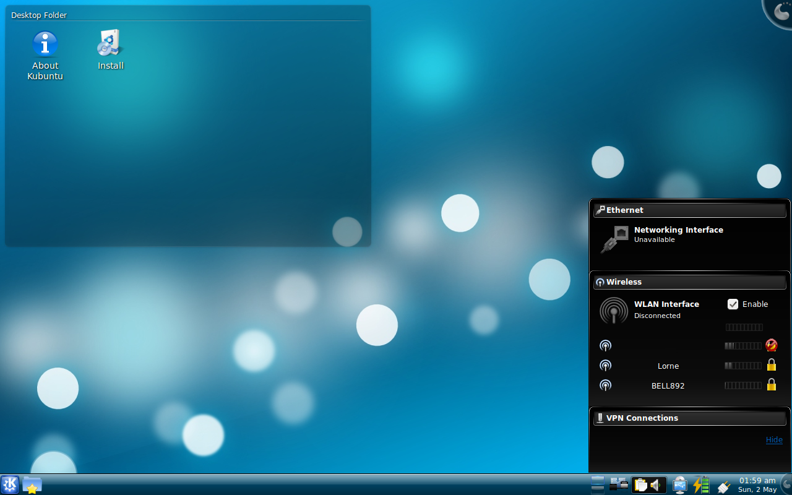Click the Ethernet section header

coord(690,210)
